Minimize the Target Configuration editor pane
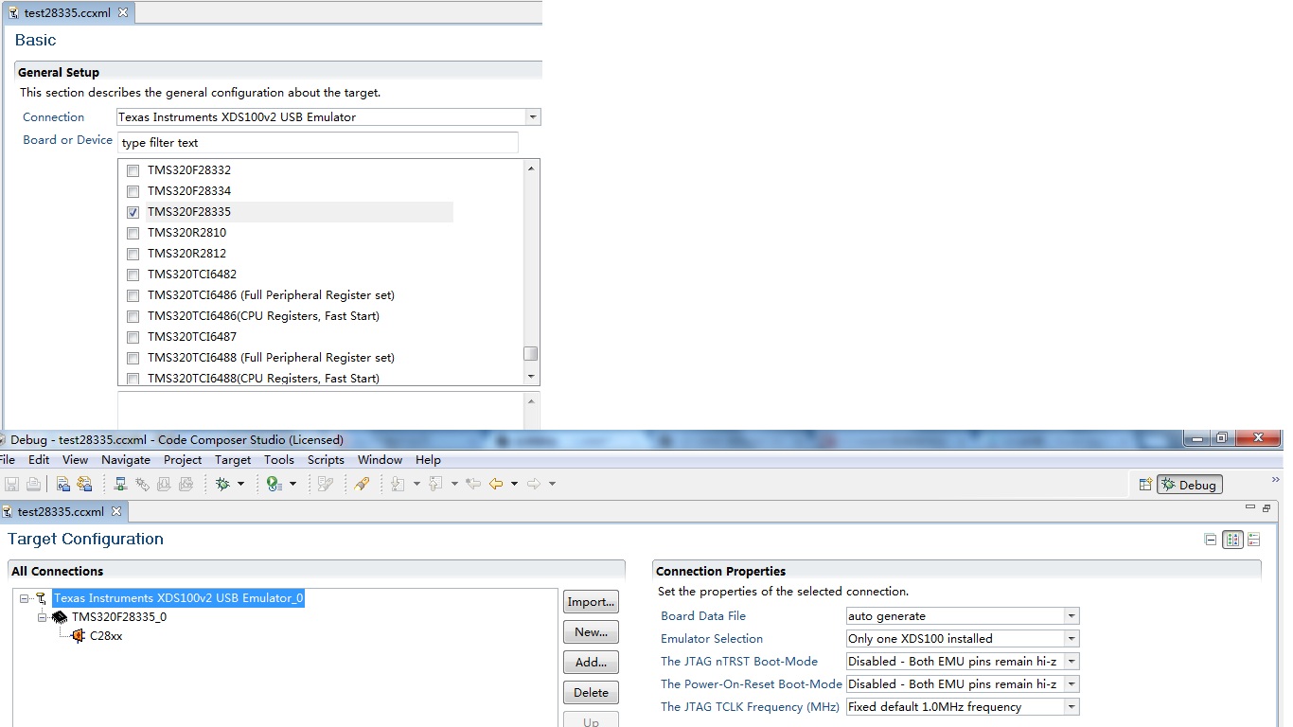 pyautogui.click(x=1252, y=508)
